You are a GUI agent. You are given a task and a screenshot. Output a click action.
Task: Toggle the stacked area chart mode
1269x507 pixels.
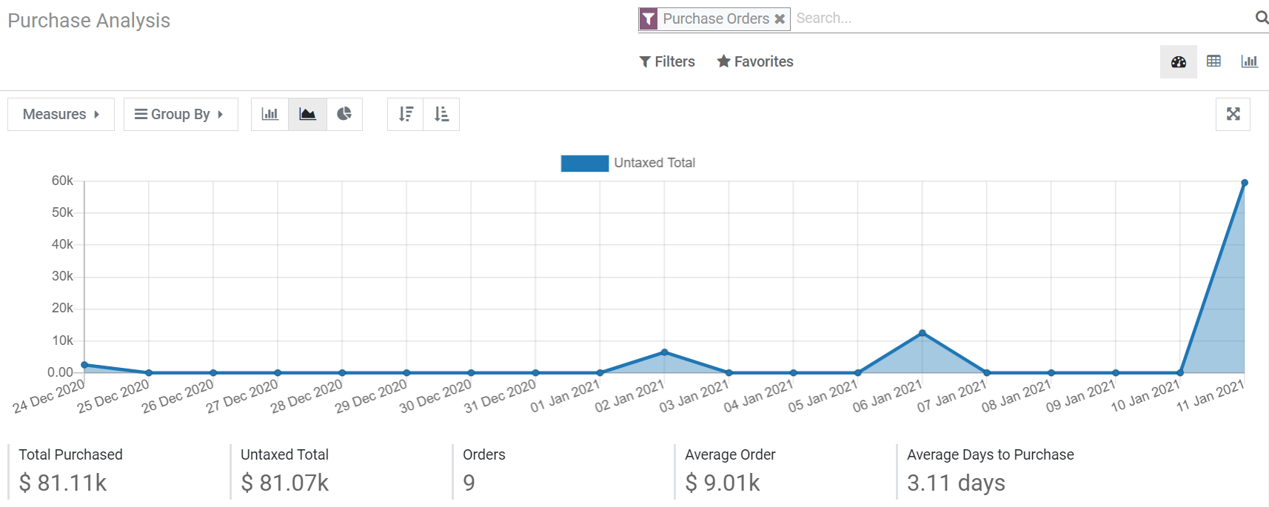pyautogui.click(x=307, y=114)
